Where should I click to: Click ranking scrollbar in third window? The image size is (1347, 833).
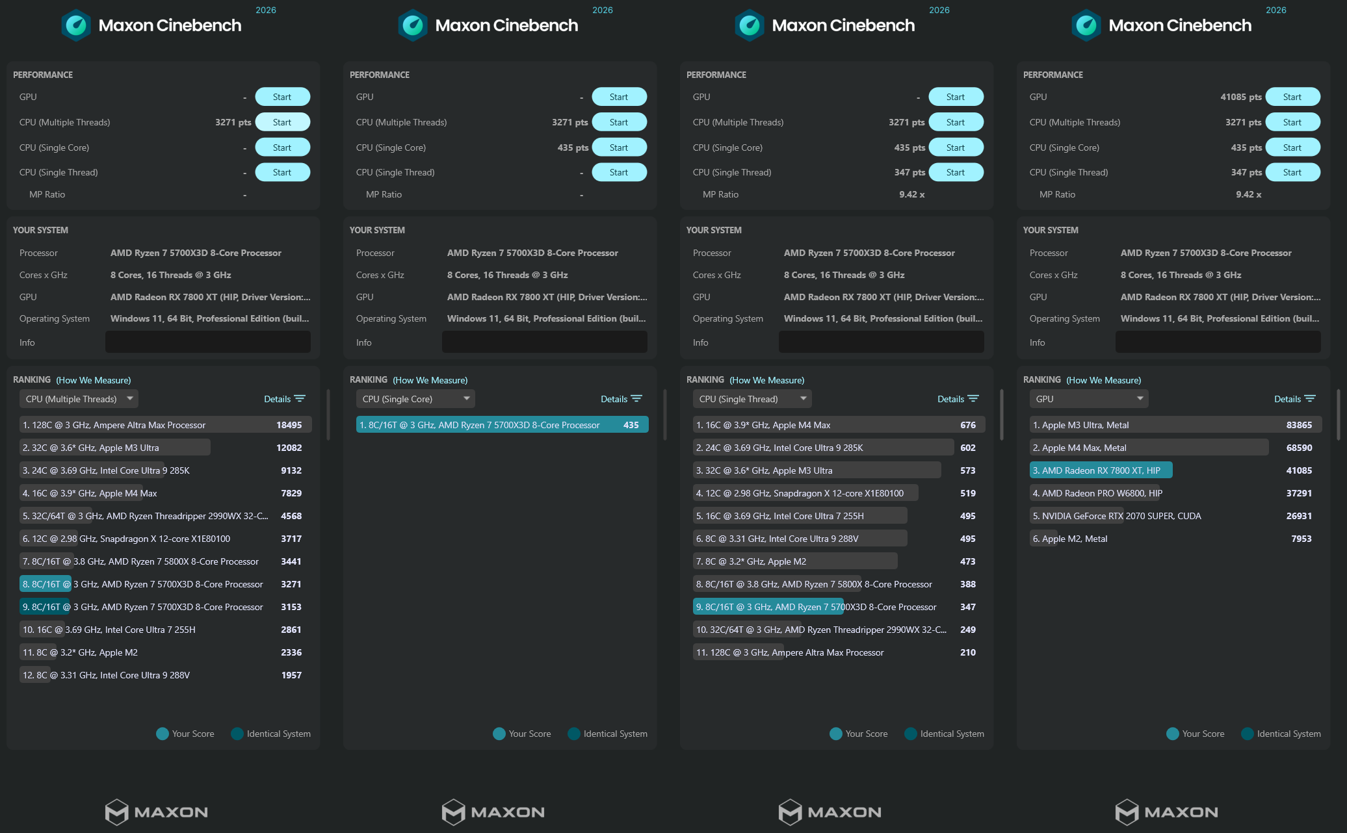[1002, 415]
